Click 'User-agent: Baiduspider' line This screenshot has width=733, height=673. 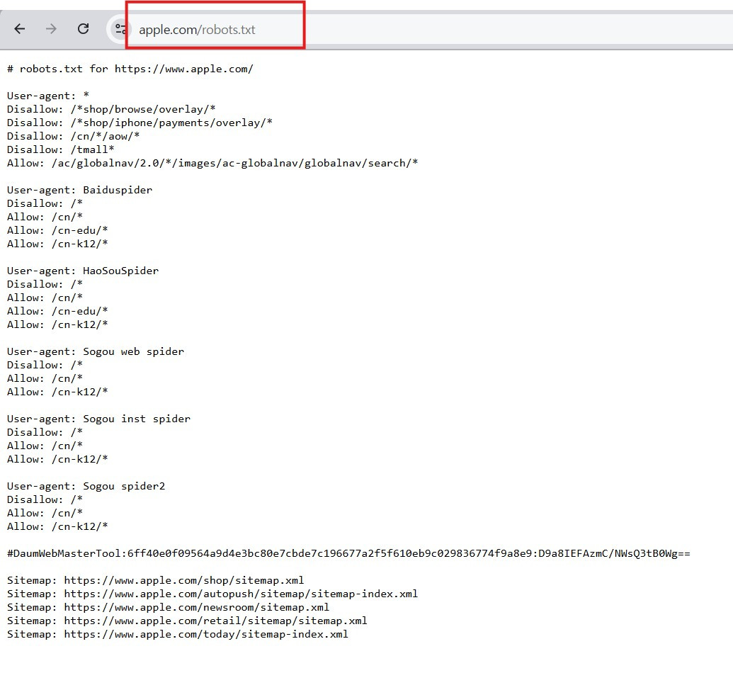pyautogui.click(x=79, y=191)
